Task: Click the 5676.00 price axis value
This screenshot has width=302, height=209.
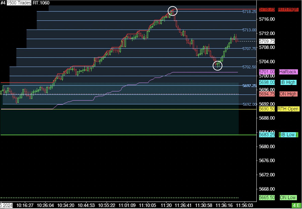Action: 267,160
